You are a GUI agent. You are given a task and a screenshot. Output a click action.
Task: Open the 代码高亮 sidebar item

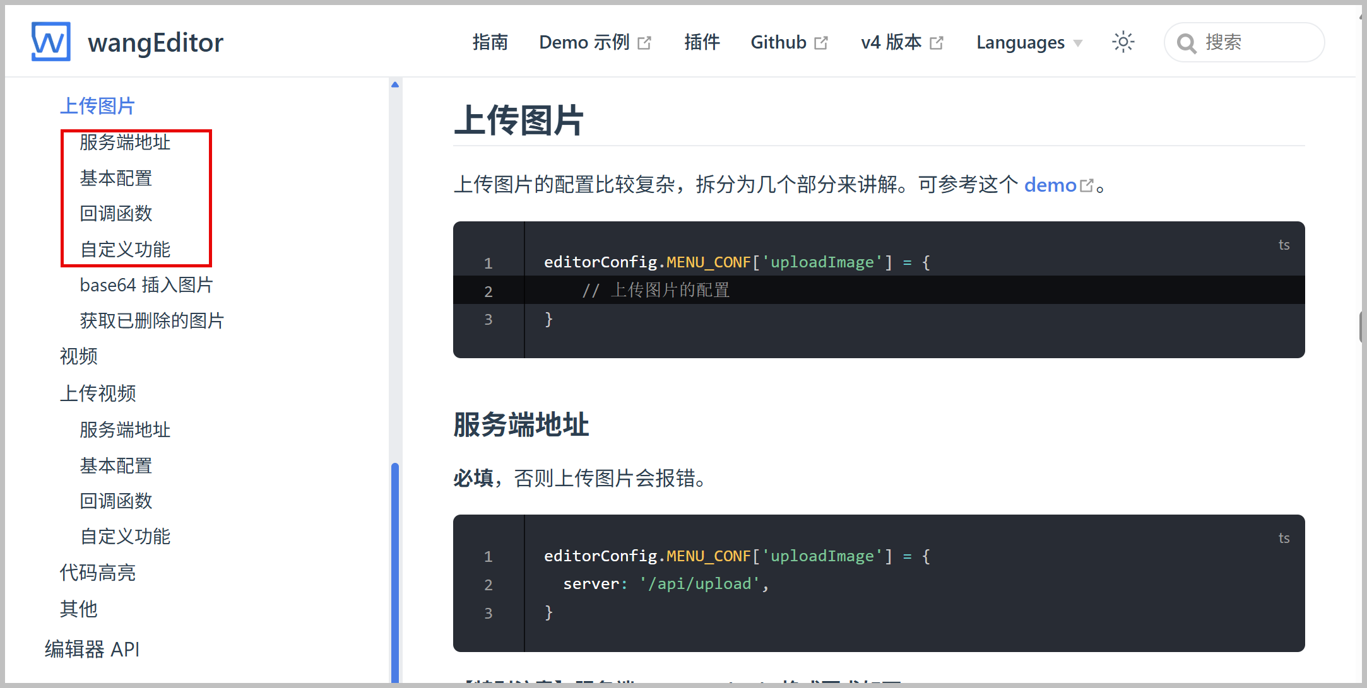(98, 573)
